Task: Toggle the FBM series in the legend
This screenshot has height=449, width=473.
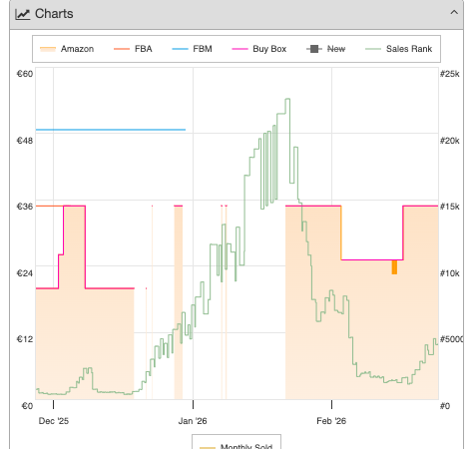Action: tap(192, 49)
